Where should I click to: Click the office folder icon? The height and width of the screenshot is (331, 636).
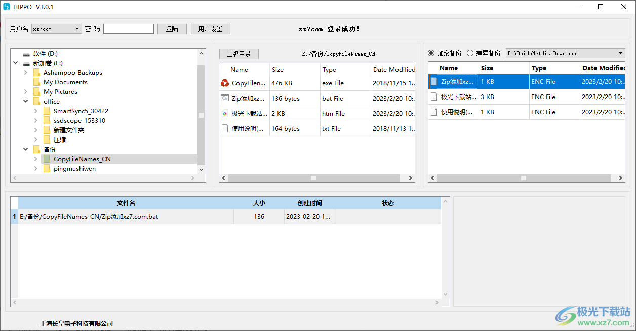(x=36, y=102)
